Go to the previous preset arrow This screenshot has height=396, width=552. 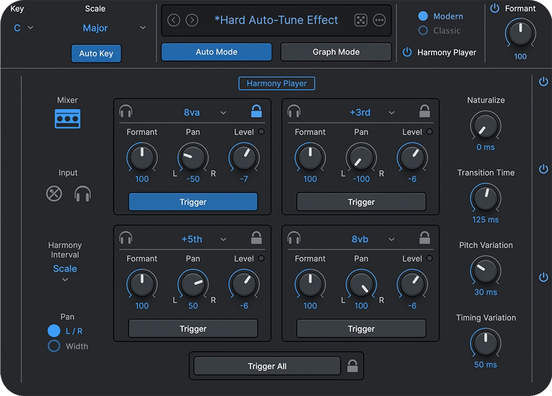pyautogui.click(x=174, y=20)
